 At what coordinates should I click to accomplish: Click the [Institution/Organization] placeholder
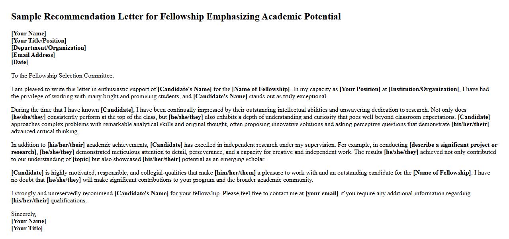point(423,89)
